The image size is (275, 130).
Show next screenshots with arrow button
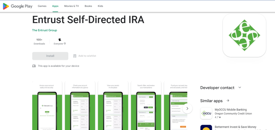[187, 109]
